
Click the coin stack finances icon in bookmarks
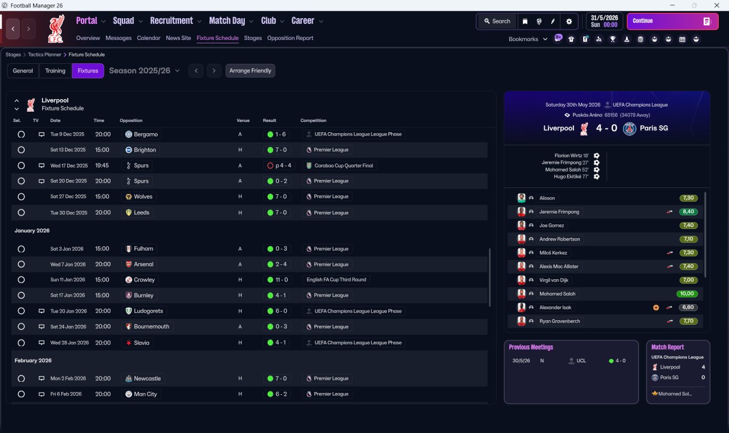point(641,39)
